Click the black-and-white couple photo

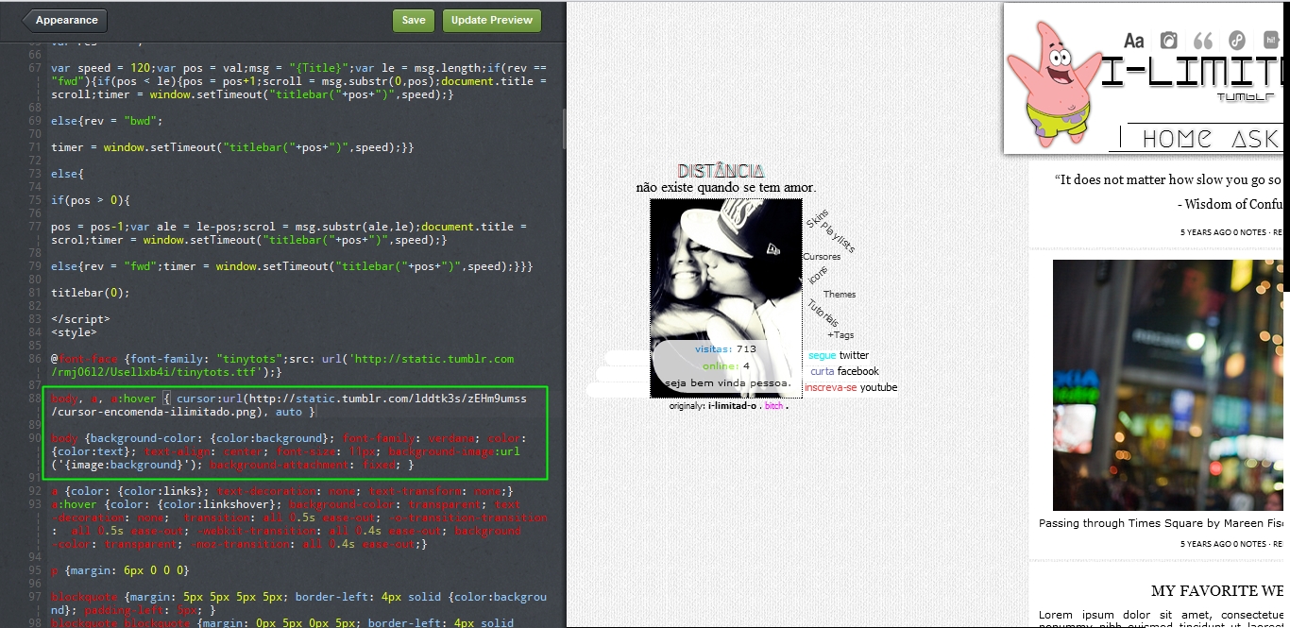(725, 297)
